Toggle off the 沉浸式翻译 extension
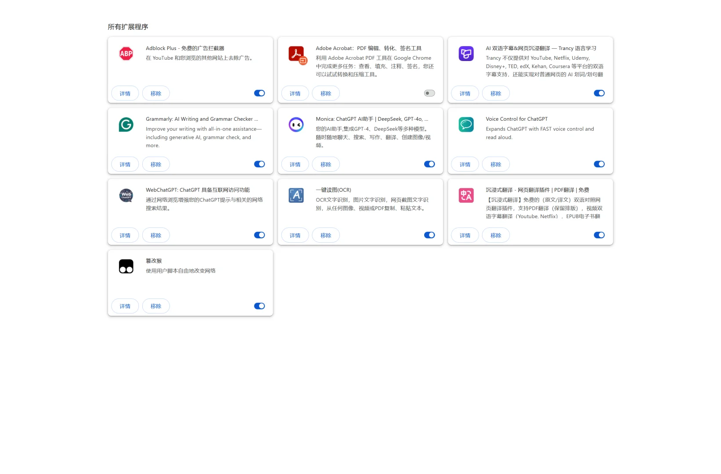This screenshot has height=474, width=721. [x=599, y=235]
